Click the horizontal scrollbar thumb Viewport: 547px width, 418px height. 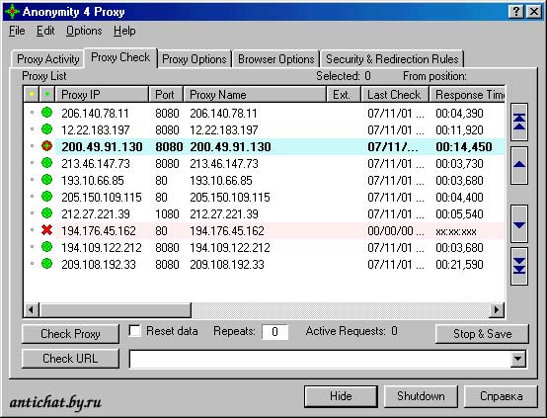click(x=116, y=309)
